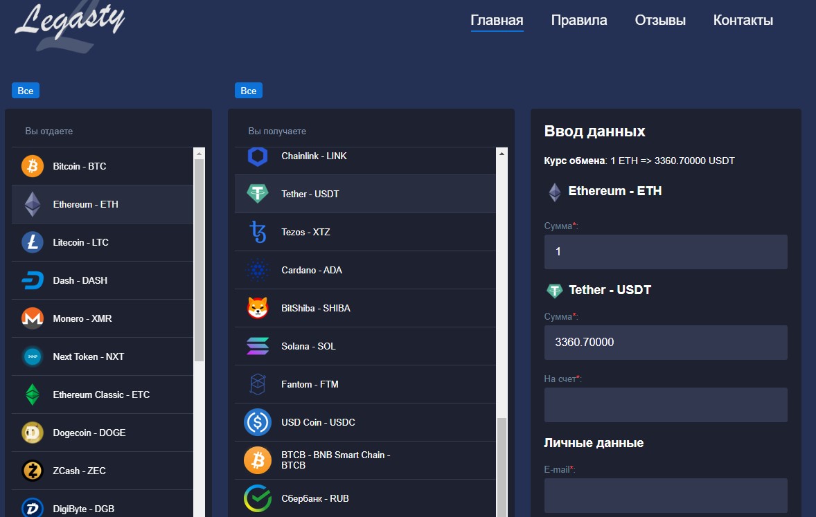Select Dash - DASH to give
The height and width of the screenshot is (517, 816).
pyautogui.click(x=103, y=280)
